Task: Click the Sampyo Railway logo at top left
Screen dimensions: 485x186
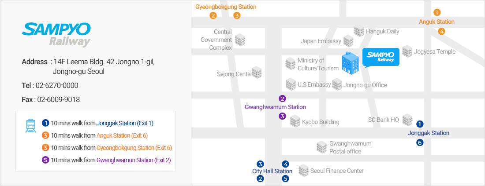Action: click(56, 35)
